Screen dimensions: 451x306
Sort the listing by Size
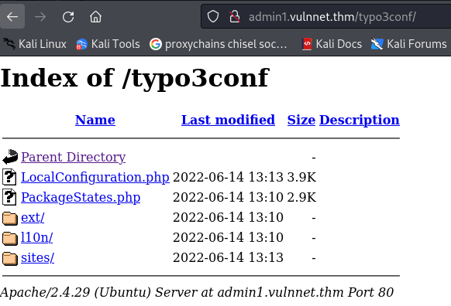click(301, 120)
